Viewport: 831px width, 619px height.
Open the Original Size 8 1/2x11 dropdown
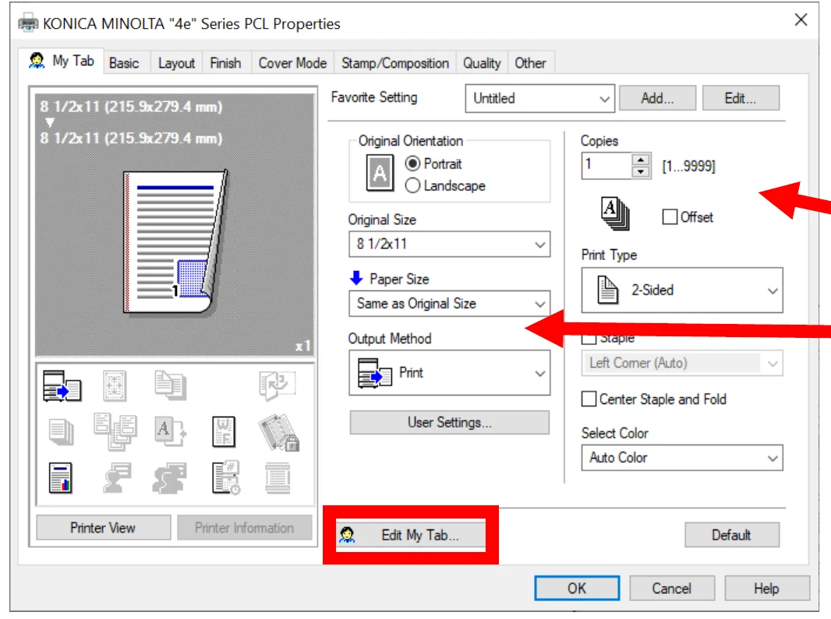(450, 244)
